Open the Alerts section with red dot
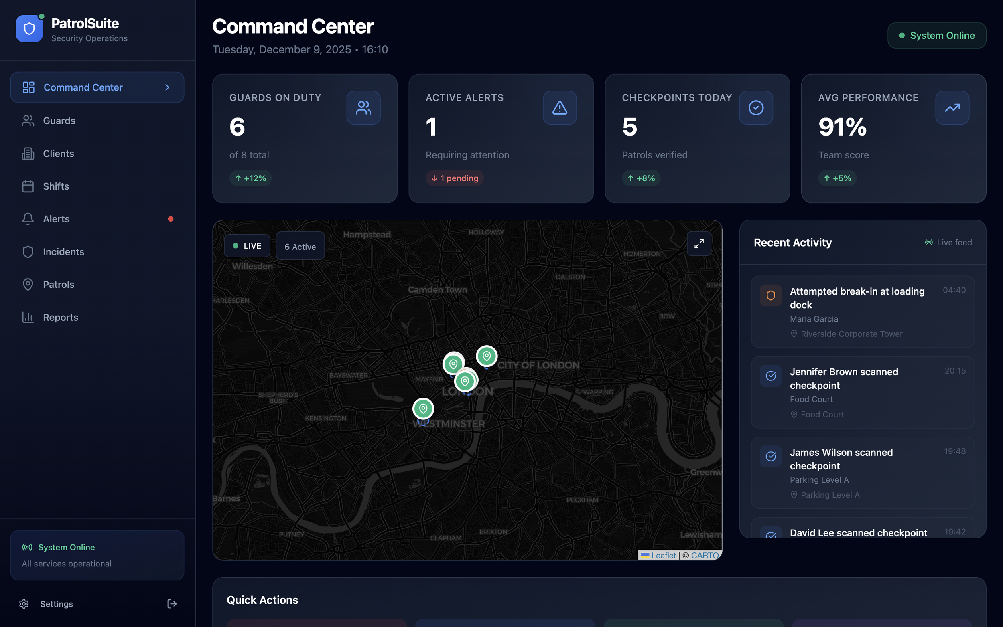 (x=57, y=219)
